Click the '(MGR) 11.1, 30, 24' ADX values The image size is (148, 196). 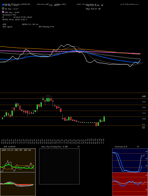pos(30,24)
